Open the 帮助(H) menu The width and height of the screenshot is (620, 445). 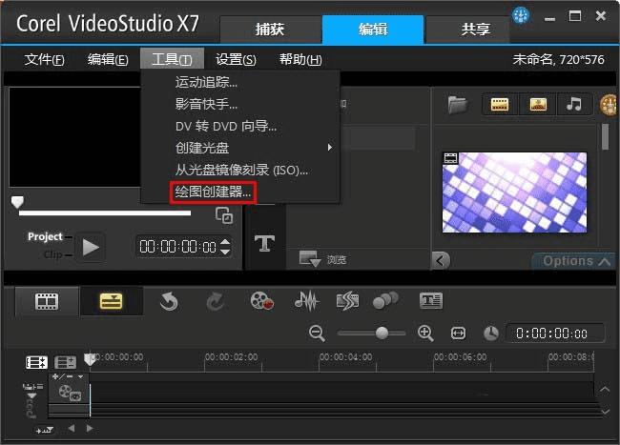coord(300,59)
